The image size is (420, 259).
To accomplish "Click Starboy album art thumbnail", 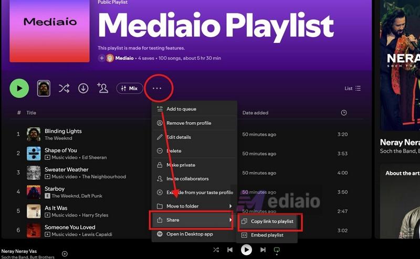I will pyautogui.click(x=34, y=192).
